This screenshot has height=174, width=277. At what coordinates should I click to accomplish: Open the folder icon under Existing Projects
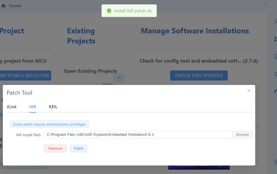(119, 78)
